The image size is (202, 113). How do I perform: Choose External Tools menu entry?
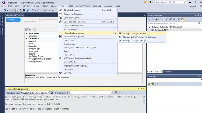pyautogui.click(x=88, y=62)
